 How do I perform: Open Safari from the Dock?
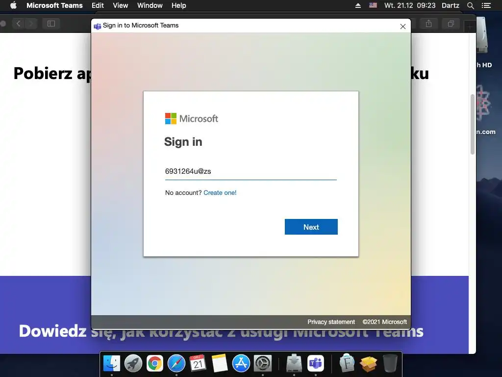(x=176, y=364)
